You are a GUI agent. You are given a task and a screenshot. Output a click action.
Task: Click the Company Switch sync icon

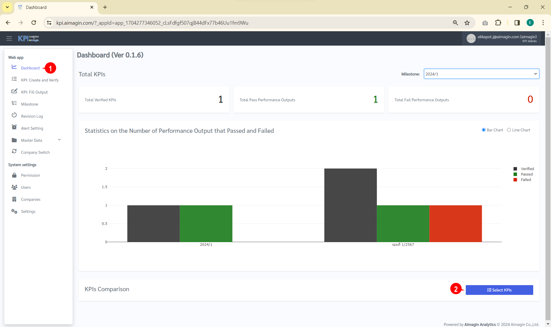pyautogui.click(x=14, y=151)
